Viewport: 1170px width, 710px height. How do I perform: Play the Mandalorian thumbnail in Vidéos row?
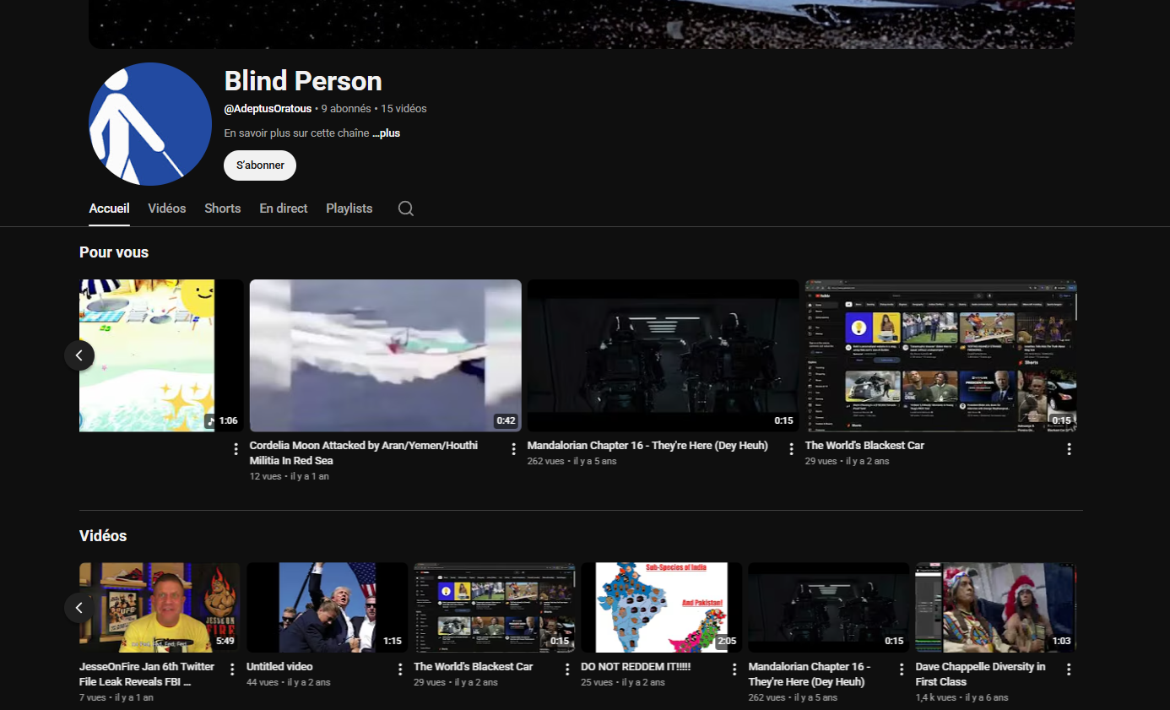(x=829, y=607)
